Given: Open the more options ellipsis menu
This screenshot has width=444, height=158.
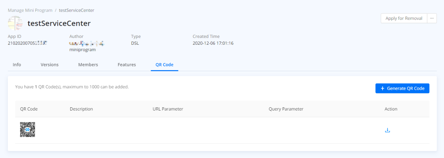Looking at the screenshot, I should (x=432, y=18).
